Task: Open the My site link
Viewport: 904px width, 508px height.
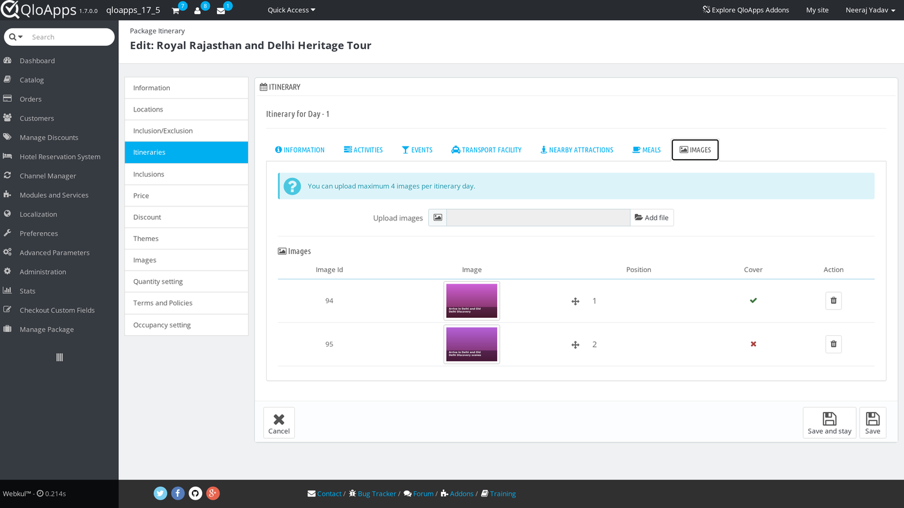Action: [817, 10]
